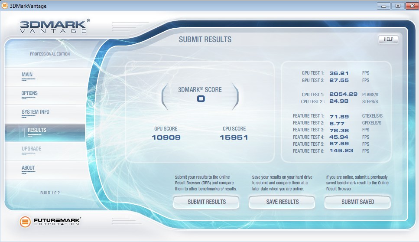Click the 3DMARK SCORE label
The width and height of the screenshot is (419, 242).
tap(200, 90)
